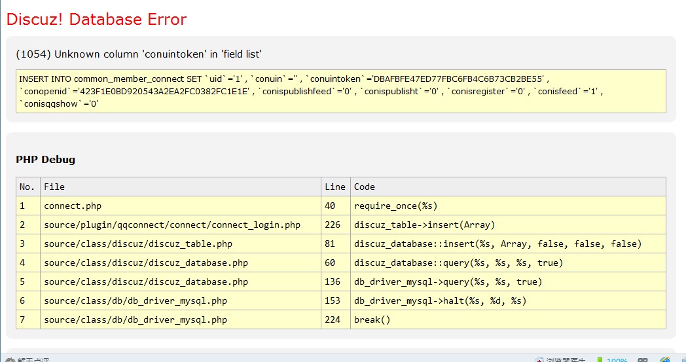Click the 'File' column header
The height and width of the screenshot is (362, 686).
[54, 187]
